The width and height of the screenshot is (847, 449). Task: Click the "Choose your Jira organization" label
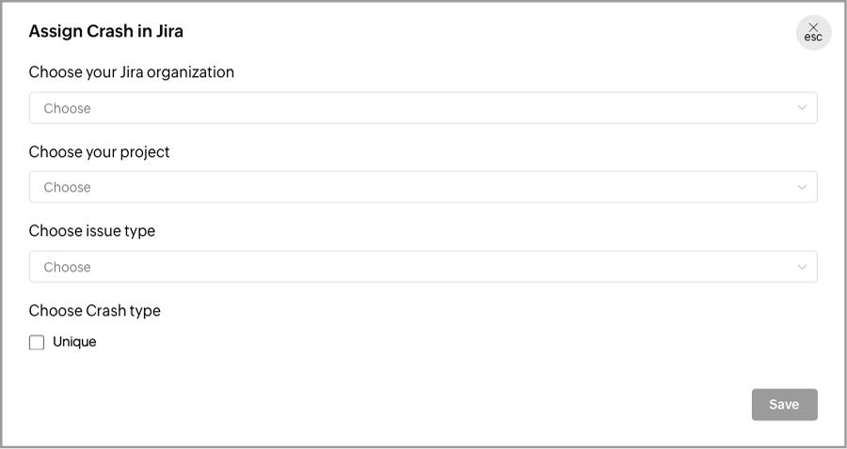click(x=131, y=72)
